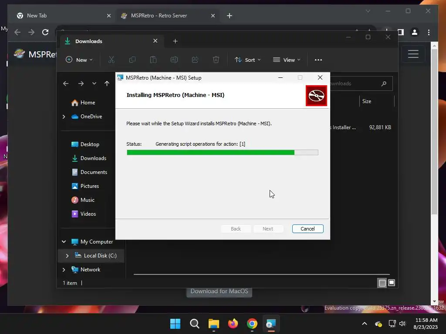Viewport: 446px width, 334px height.
Task: Open Desktop in Explorer sidebar
Action: coord(85,144)
